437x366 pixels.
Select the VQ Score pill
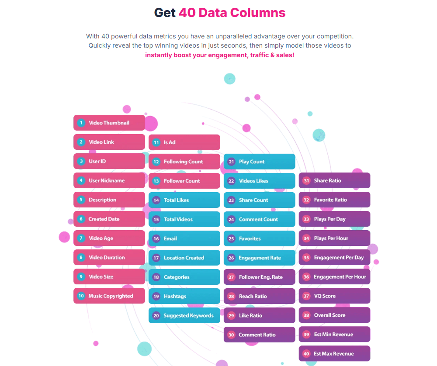click(x=335, y=296)
